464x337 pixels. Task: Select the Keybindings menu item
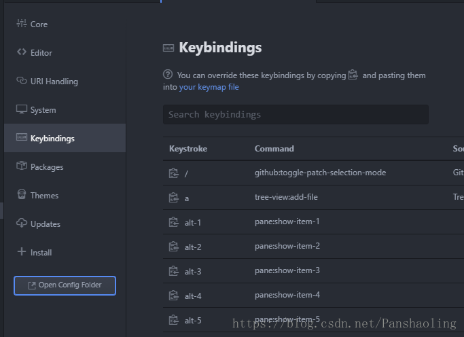pos(52,139)
